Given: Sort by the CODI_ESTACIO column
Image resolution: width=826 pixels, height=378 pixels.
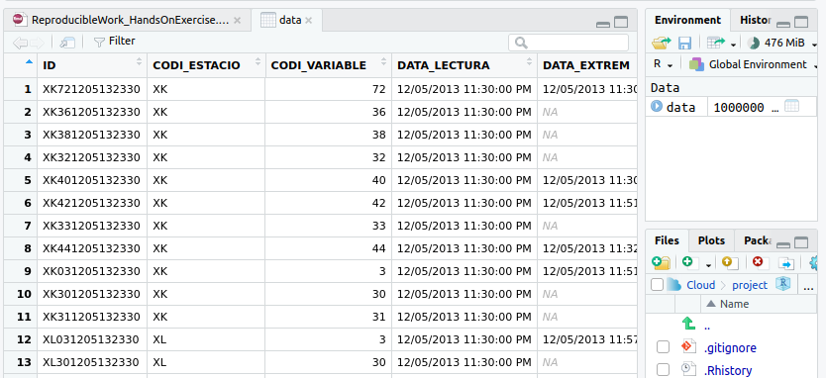Looking at the screenshot, I should (206, 65).
